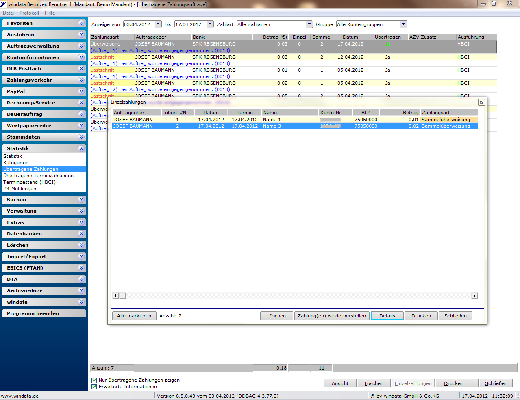Open the Drucken split-button arrow in main window
Viewport: 520px width, 400px height.
[474, 383]
